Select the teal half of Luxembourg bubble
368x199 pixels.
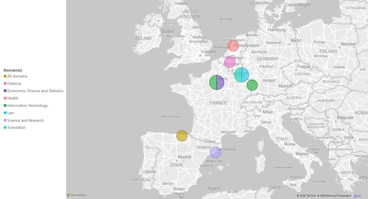click(238, 75)
